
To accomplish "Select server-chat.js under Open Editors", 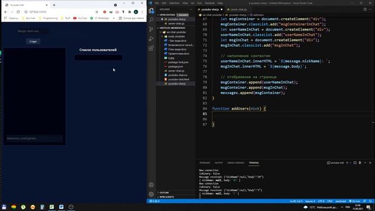I will [176, 23].
